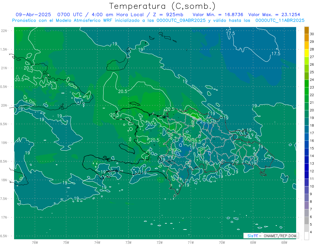Click the '74W' longitude axis label
The width and height of the screenshot is (319, 246).
[x=97, y=243]
